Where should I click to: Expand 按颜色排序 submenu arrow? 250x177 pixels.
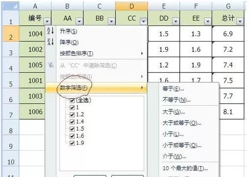142,53
